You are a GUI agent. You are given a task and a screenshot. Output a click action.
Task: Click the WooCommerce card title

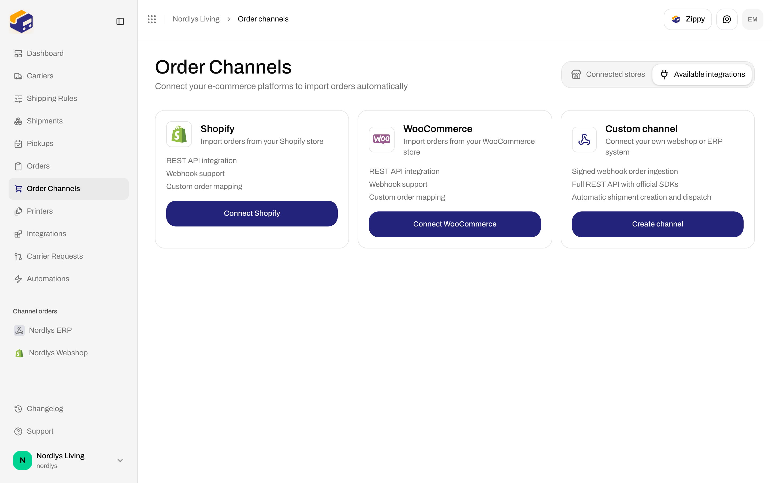tap(438, 129)
